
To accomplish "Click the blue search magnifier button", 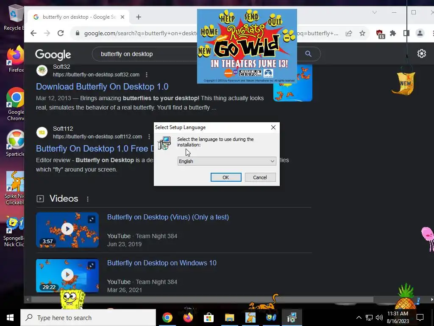I will click(x=309, y=54).
